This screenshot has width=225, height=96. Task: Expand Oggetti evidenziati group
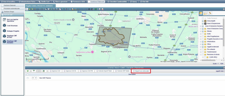click(201, 47)
